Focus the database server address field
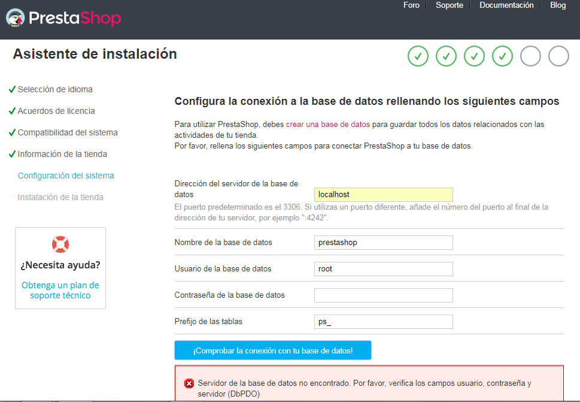 point(384,195)
